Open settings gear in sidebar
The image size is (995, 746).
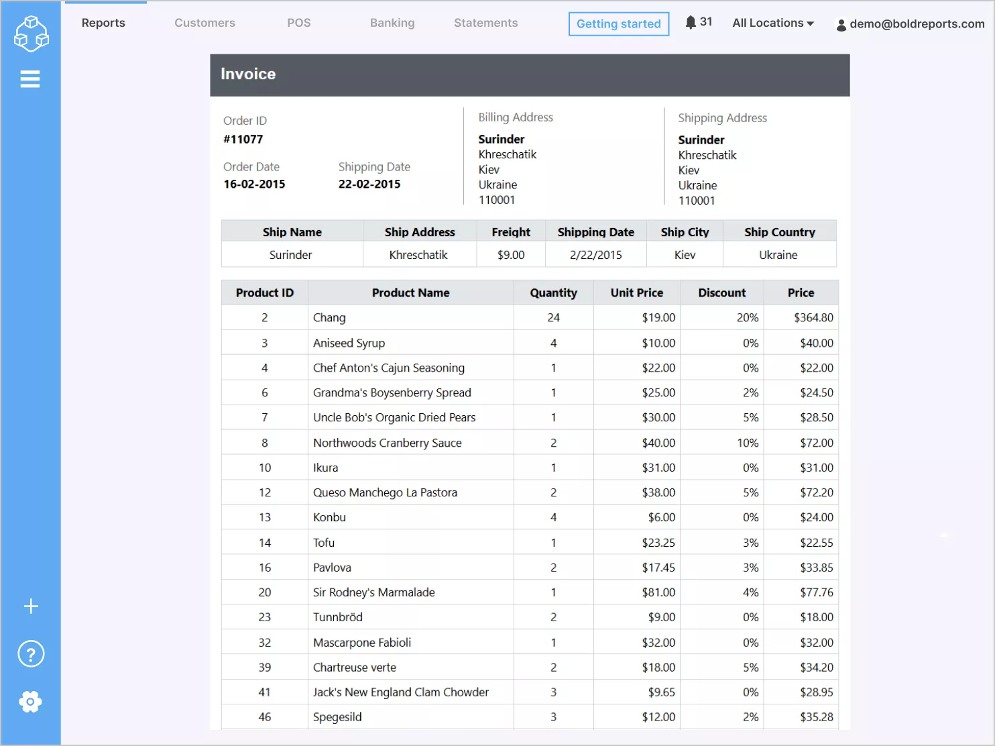(31, 702)
